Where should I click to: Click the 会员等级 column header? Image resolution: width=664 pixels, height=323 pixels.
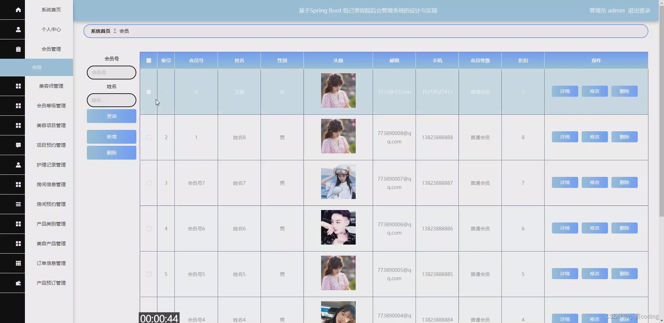coord(480,60)
